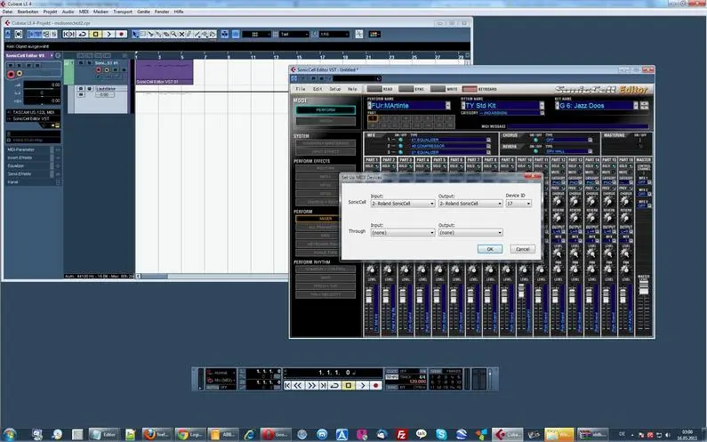The image size is (707, 442).
Task: Select the draw pencil tool
Action: pyautogui.click(x=189, y=35)
